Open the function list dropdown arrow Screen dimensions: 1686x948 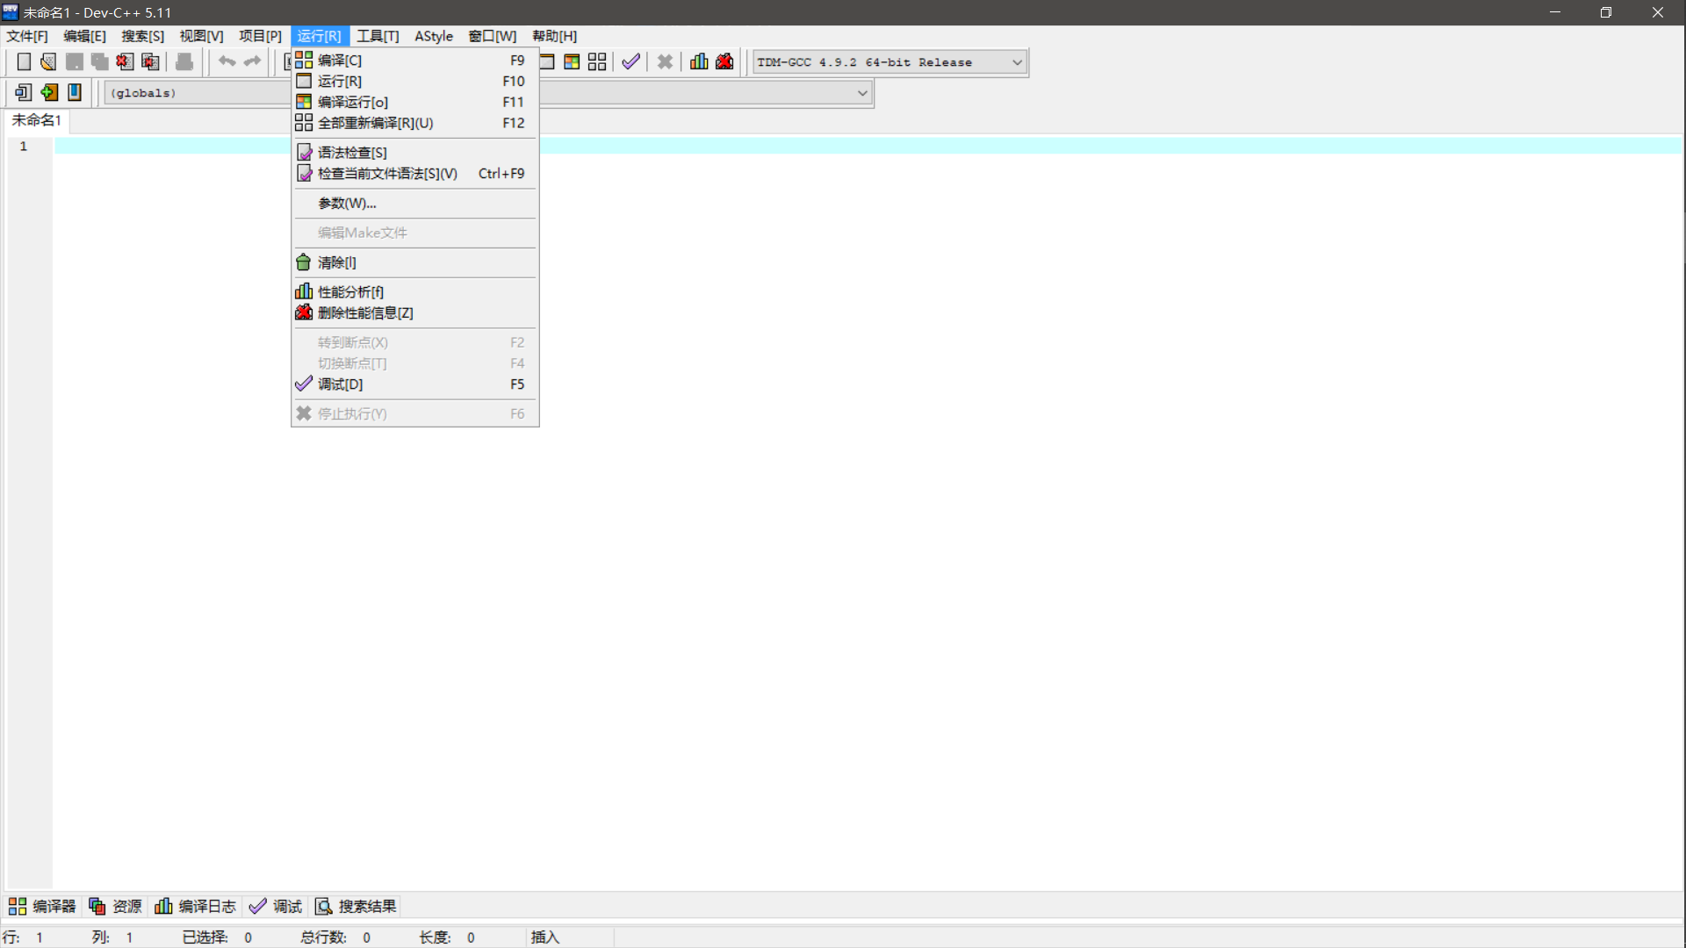(x=862, y=93)
